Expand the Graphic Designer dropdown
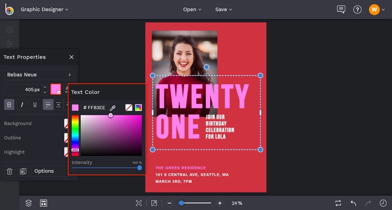The height and width of the screenshot is (210, 392). [x=44, y=10]
